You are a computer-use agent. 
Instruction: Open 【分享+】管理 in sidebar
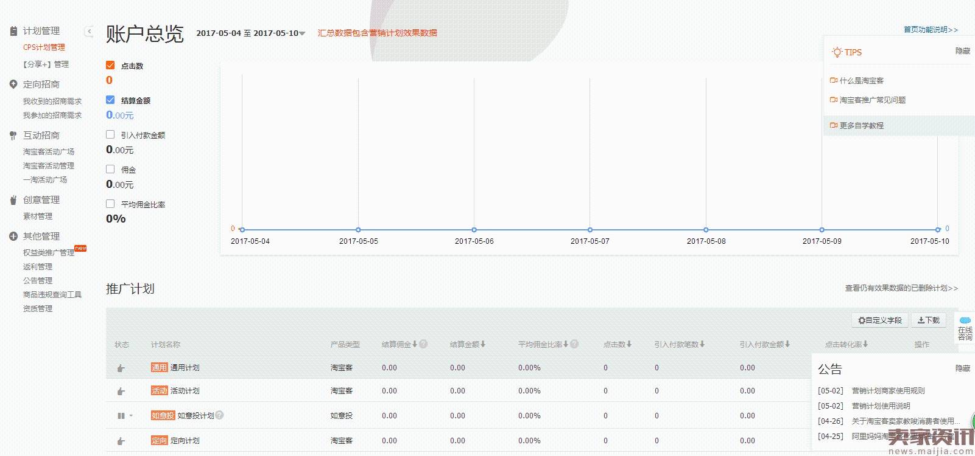[x=46, y=64]
